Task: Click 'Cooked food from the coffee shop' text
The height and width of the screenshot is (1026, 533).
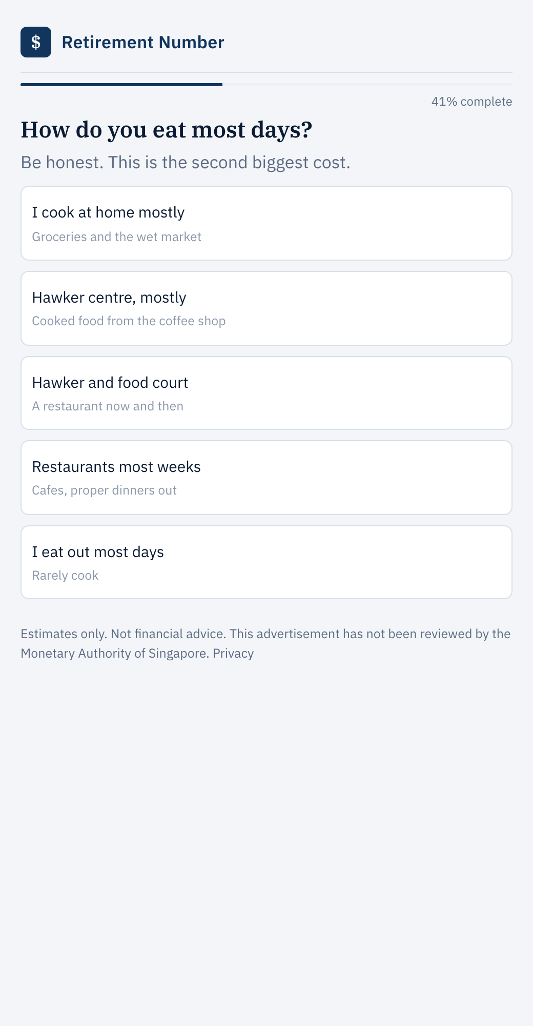Action: [x=129, y=321]
